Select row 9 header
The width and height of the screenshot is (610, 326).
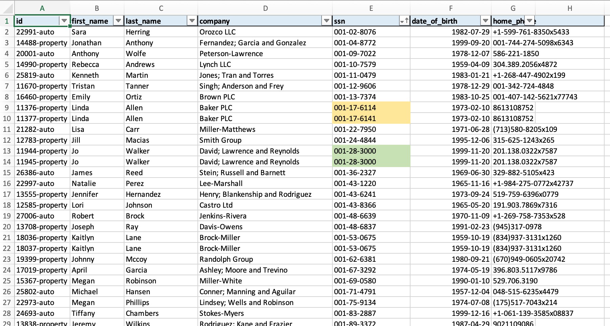(7, 108)
